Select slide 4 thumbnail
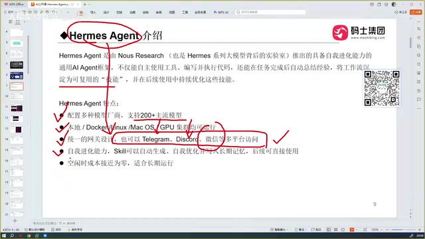 (x=17, y=33)
